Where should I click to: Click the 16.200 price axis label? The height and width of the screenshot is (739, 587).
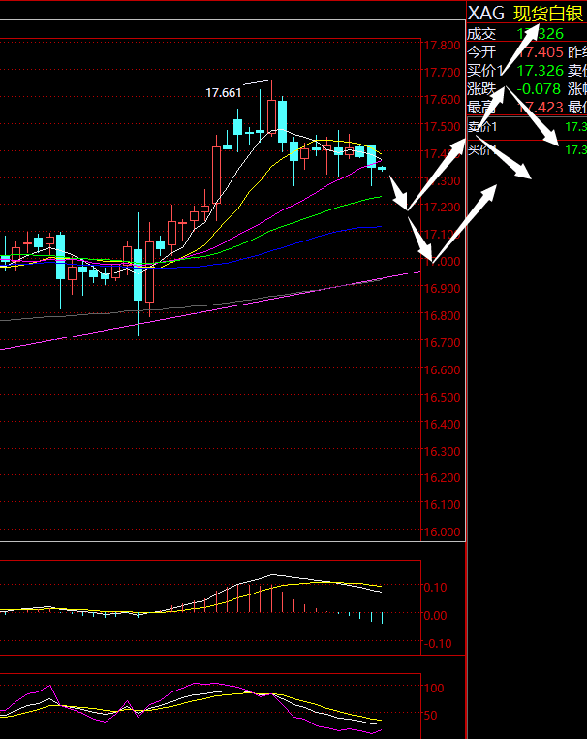442,478
